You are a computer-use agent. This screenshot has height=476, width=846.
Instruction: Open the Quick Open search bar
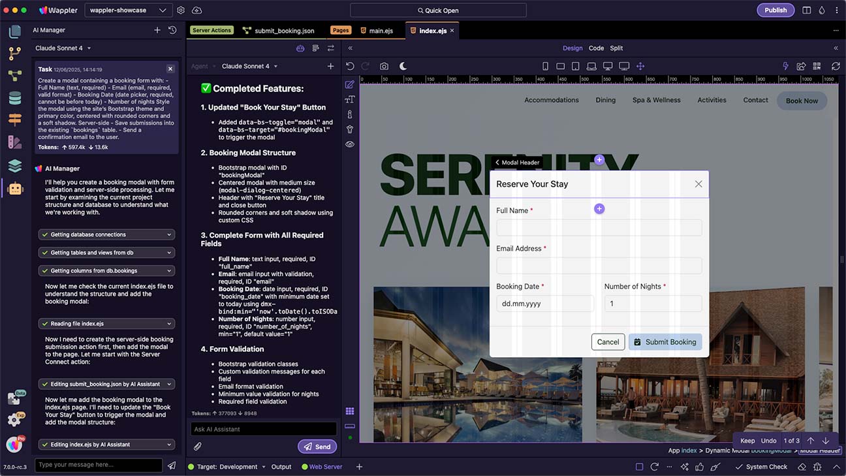click(438, 10)
